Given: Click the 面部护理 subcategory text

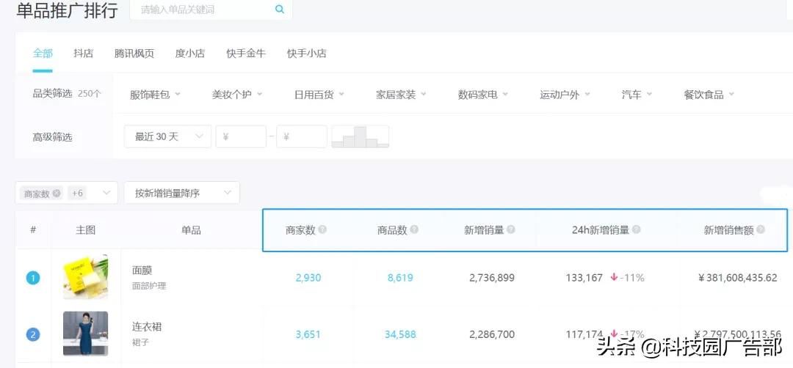Looking at the screenshot, I should pos(149,286).
